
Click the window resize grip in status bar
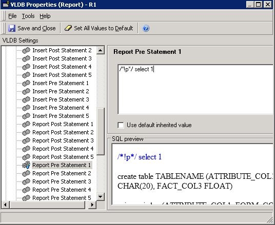[269, 220]
